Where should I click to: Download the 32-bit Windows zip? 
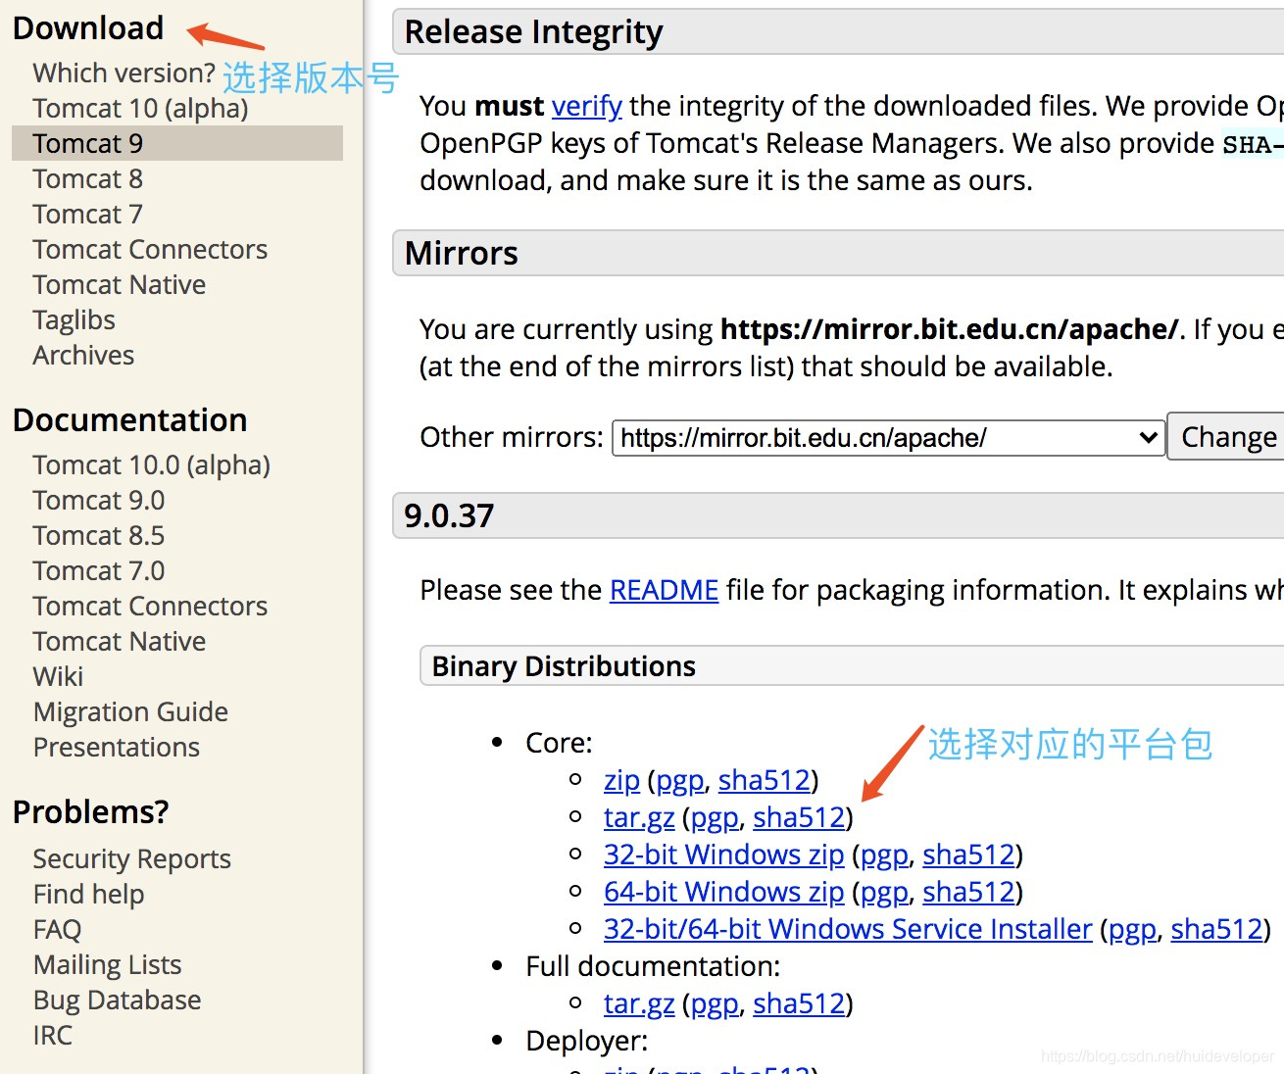pos(723,854)
